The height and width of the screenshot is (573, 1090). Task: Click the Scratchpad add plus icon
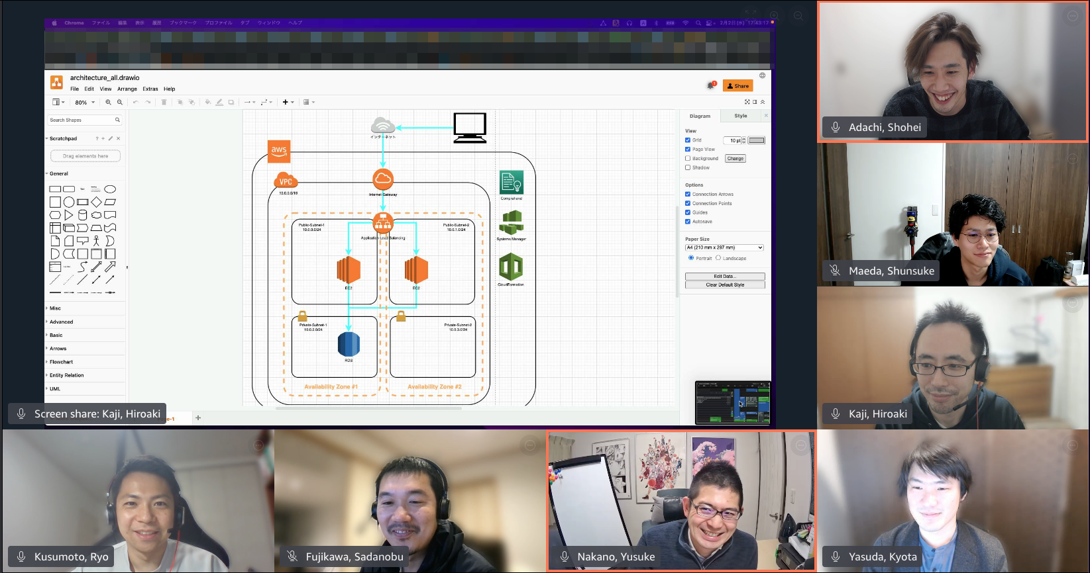[x=103, y=138]
